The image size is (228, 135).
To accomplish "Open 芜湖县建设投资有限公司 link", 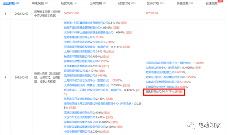I will [x=78, y=112].
